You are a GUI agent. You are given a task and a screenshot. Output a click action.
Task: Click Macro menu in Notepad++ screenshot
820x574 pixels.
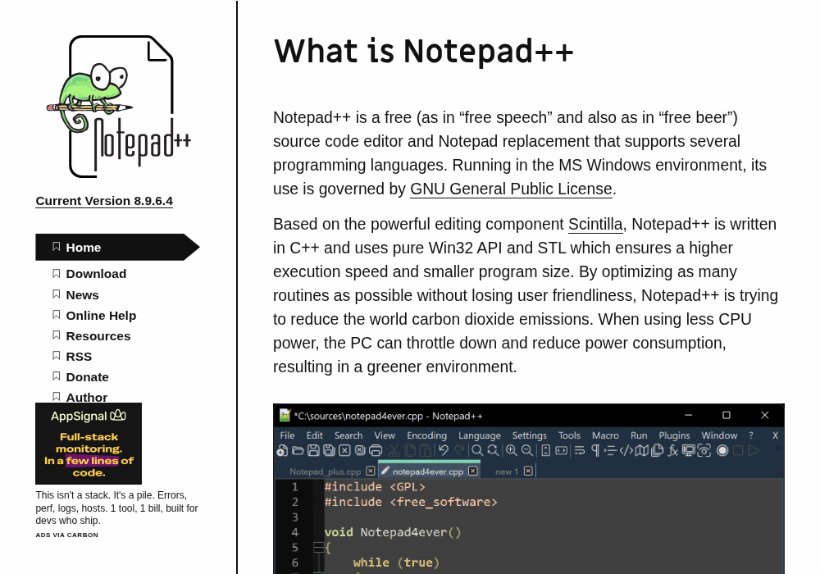coord(605,435)
